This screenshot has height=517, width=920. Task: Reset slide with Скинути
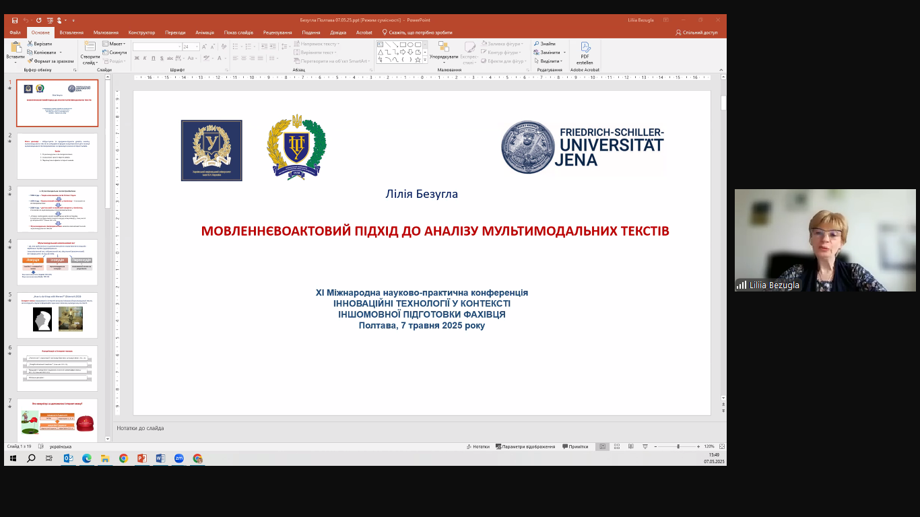114,53
